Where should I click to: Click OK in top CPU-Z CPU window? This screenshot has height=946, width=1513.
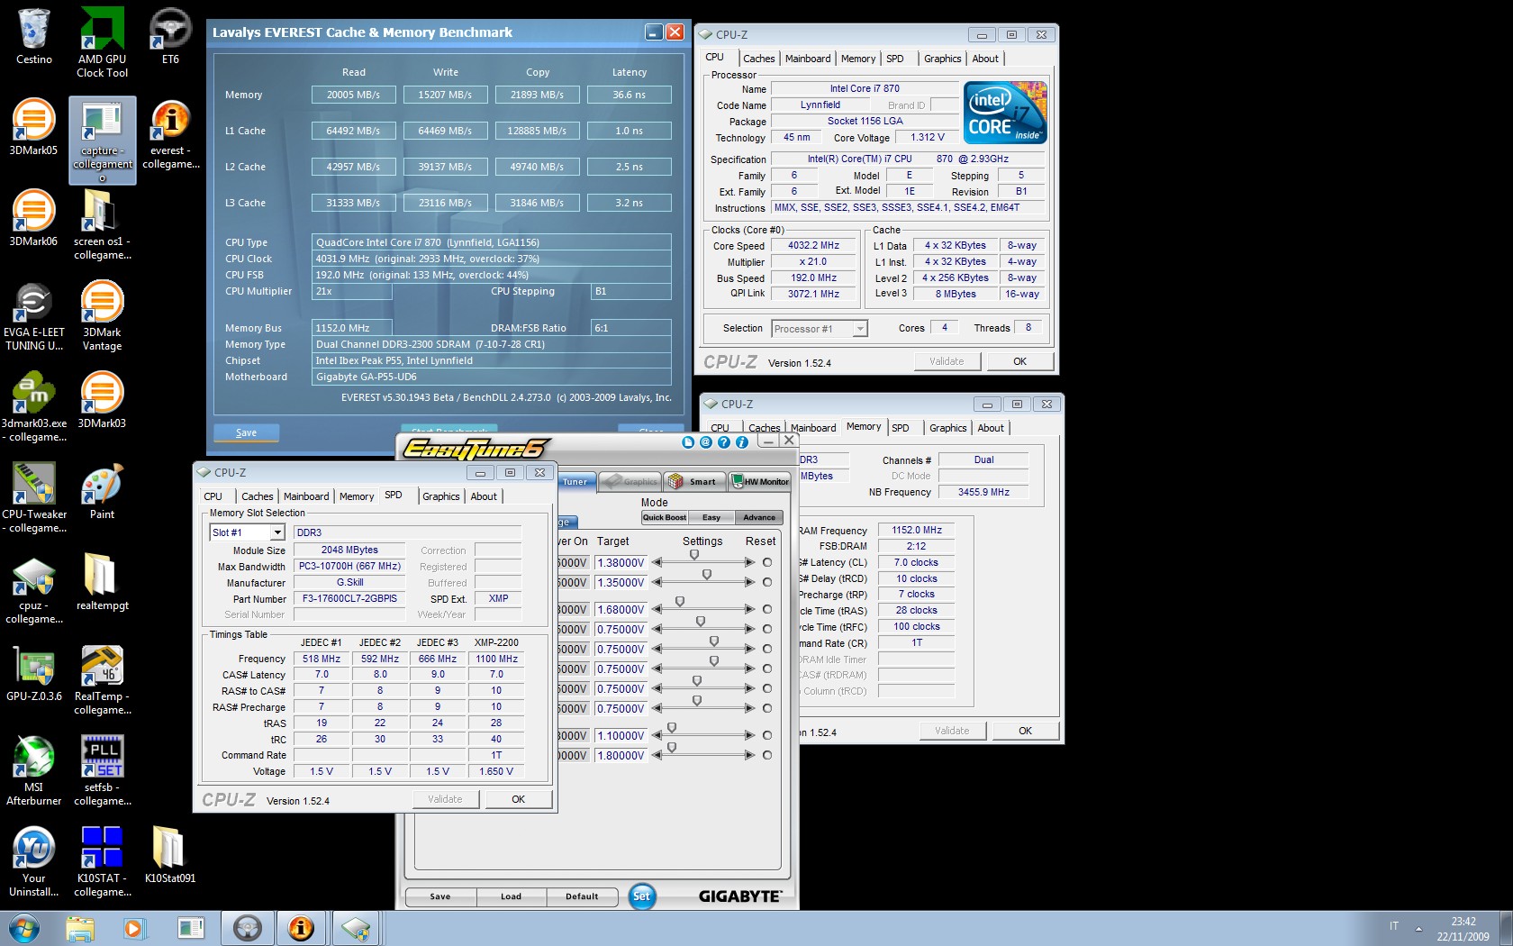click(1019, 361)
